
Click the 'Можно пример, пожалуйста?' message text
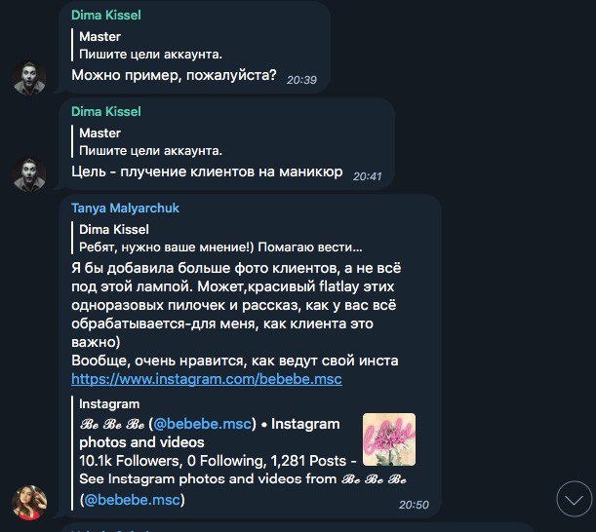(174, 75)
